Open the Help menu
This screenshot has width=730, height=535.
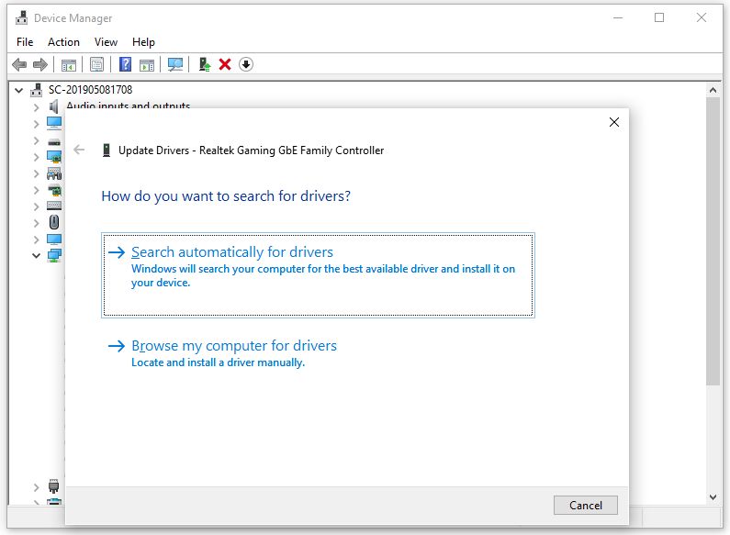pos(143,42)
